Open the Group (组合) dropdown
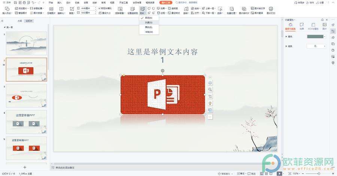 point(195,8)
